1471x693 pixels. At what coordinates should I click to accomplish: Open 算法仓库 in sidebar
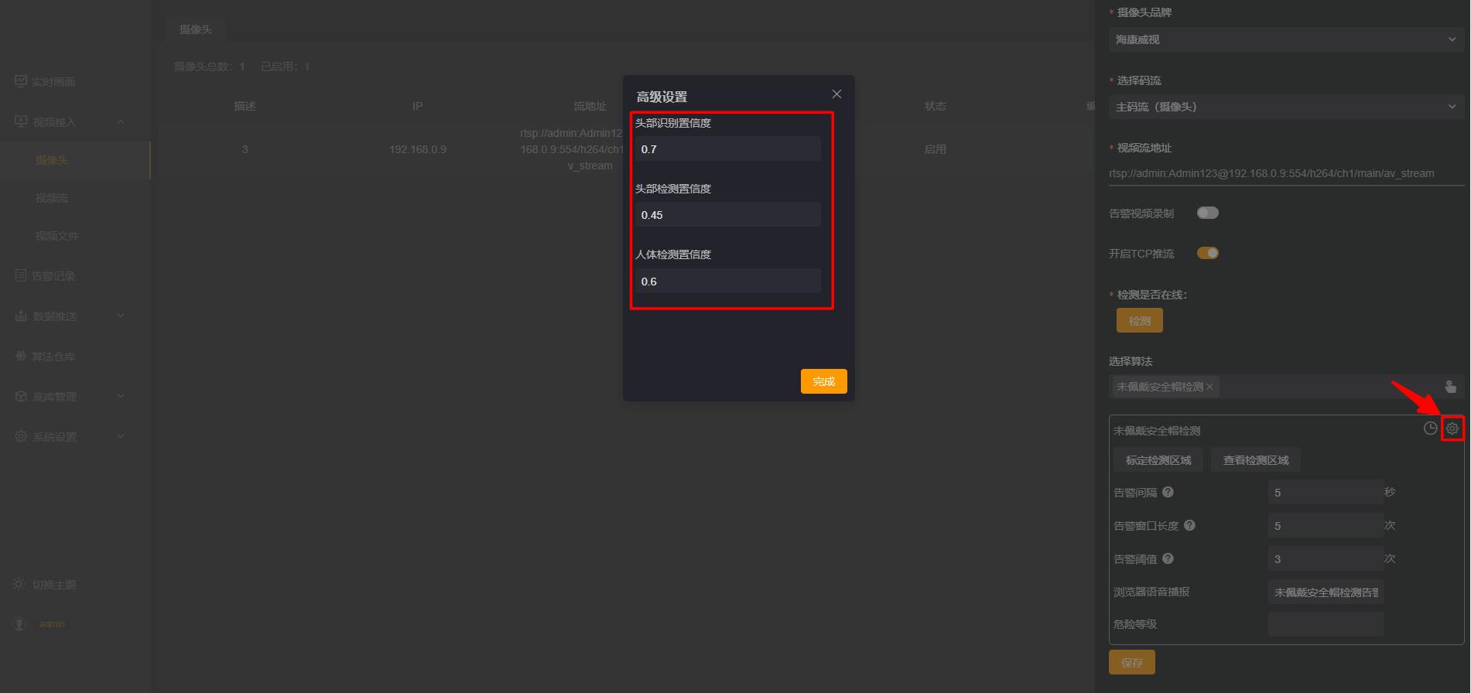53,357
